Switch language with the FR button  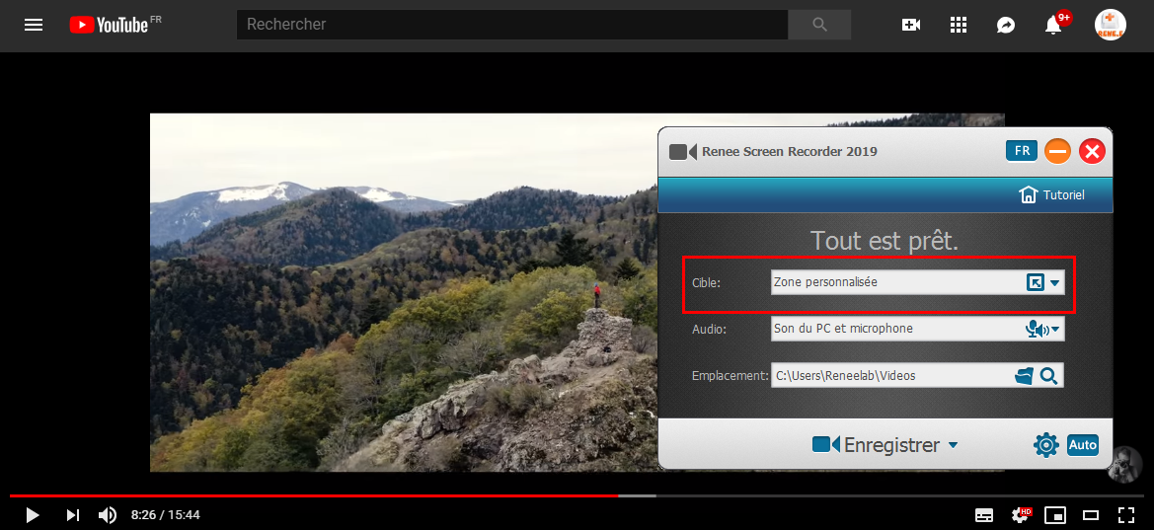[1021, 151]
